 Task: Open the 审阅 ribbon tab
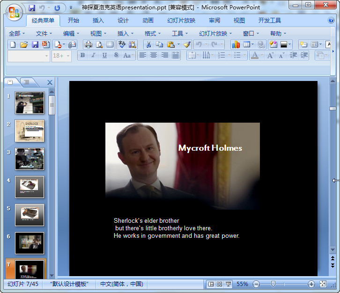[x=214, y=21]
